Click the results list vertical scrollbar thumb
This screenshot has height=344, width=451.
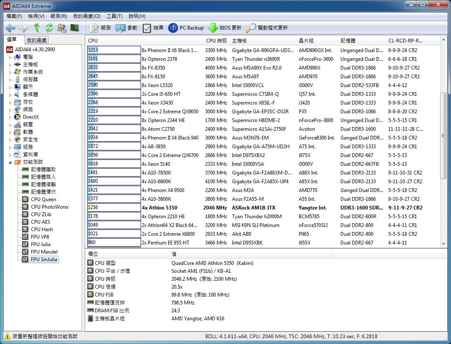443,135
